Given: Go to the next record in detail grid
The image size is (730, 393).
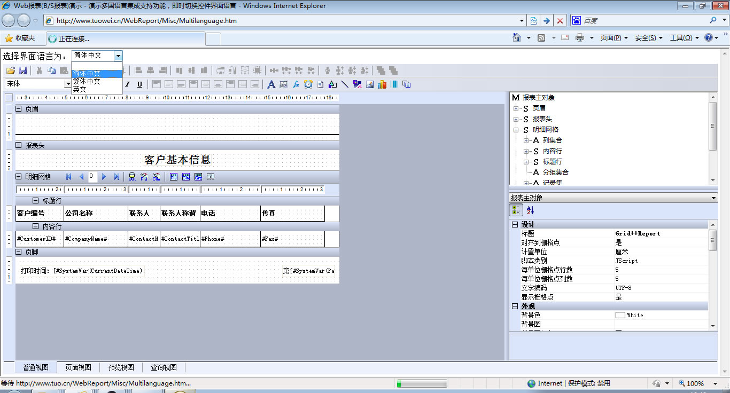Looking at the screenshot, I should coord(104,177).
